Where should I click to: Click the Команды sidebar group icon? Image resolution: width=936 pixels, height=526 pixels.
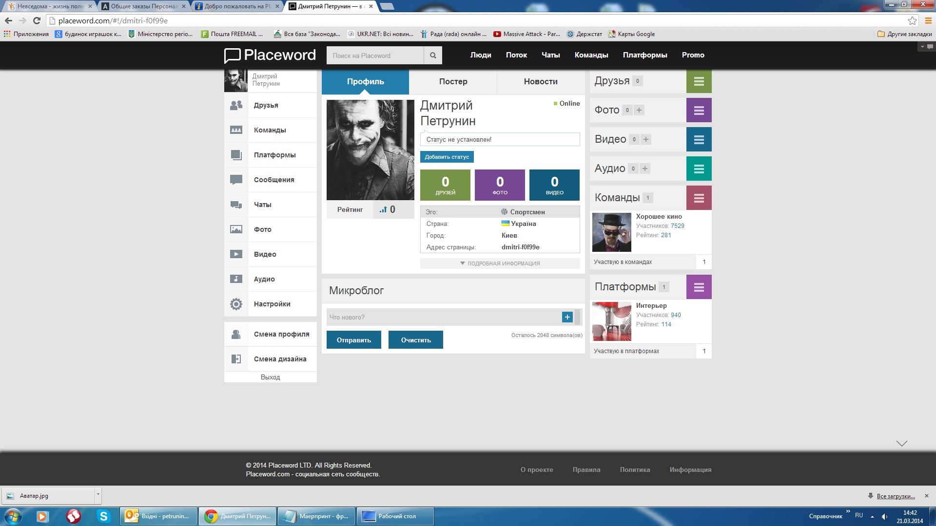[x=236, y=130]
